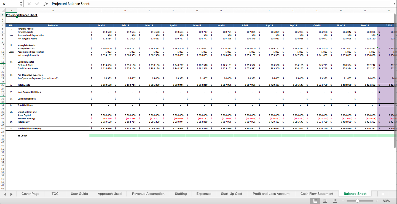Click the Select All corner triangle
Screen dimensions: 397x204
2,10
